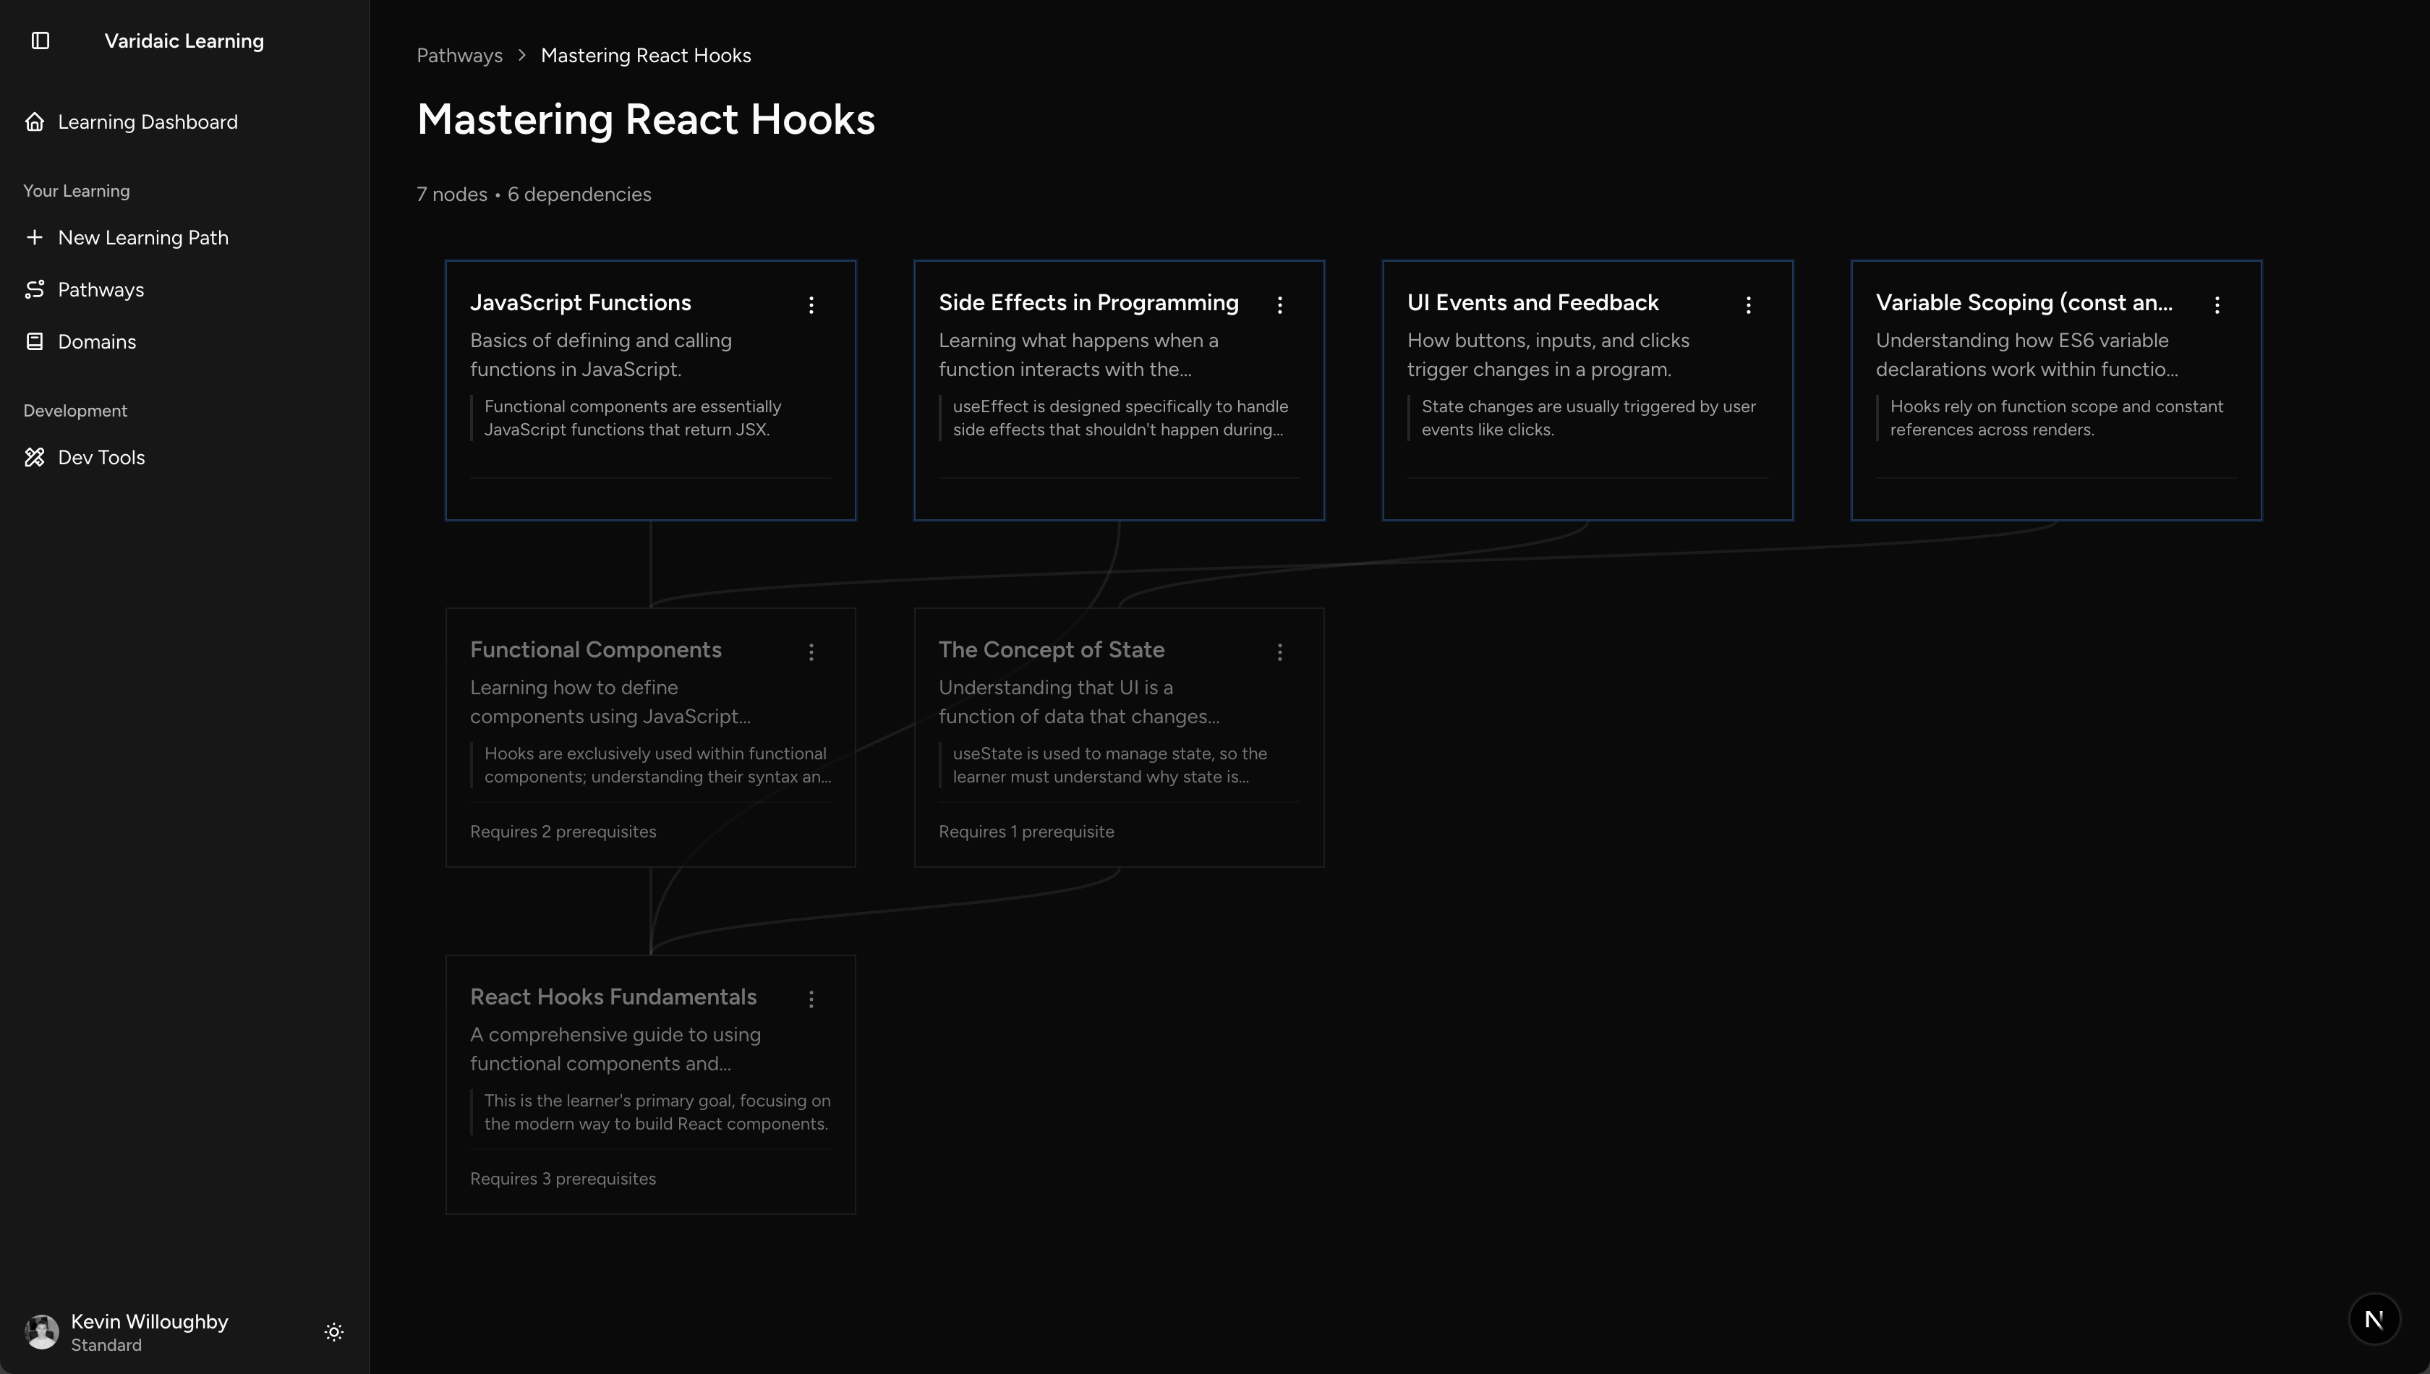Open options menu on The Concept of State card
The image size is (2430, 1374).
coord(1279,652)
